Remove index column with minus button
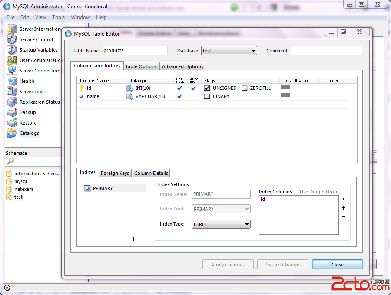Image resolution: width=391 pixels, height=295 pixels. pyautogui.click(x=344, y=216)
